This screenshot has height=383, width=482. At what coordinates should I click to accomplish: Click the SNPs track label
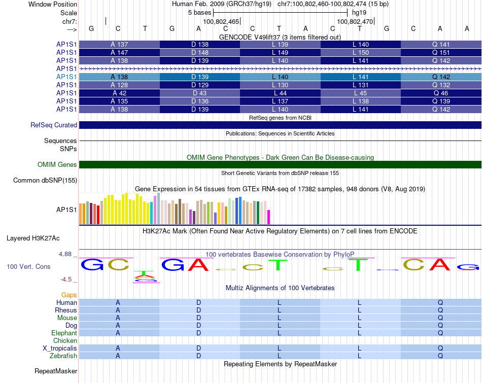coord(68,149)
